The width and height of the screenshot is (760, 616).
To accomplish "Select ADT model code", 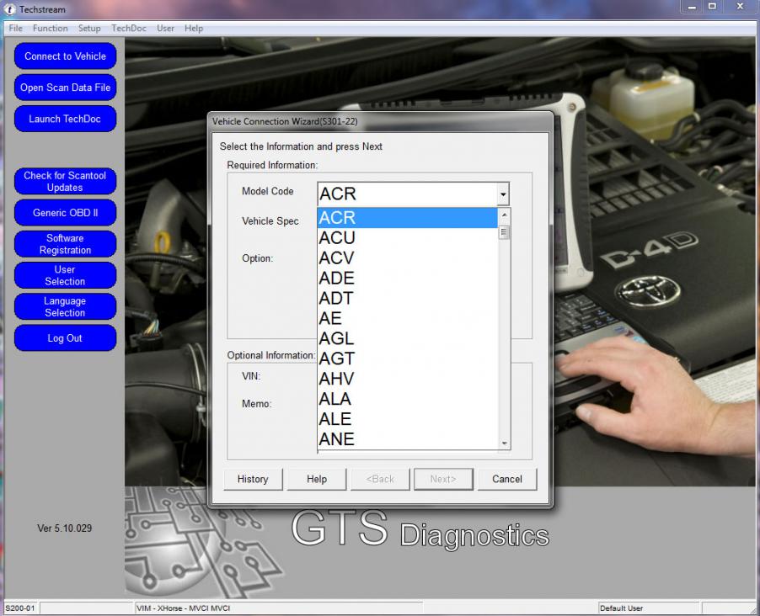I will 407,298.
